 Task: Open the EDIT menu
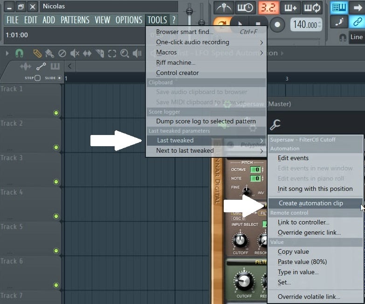(31, 20)
